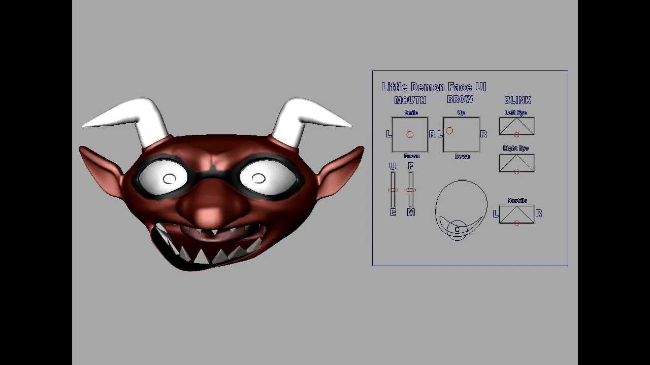Click the 'Frown' label below mouth box
650x365 pixels.
click(411, 156)
